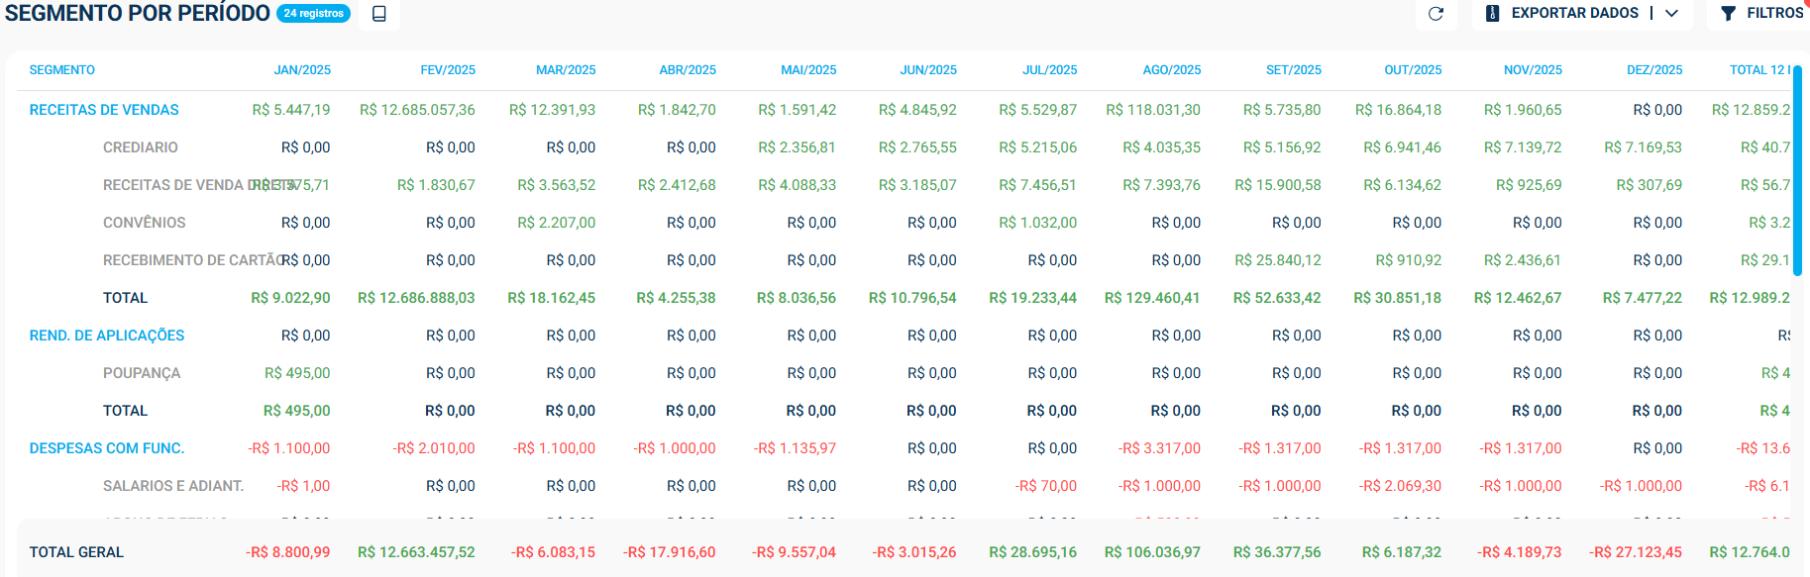This screenshot has width=1810, height=577.
Task: Sort by the Segmento column header
Action: 62,70
